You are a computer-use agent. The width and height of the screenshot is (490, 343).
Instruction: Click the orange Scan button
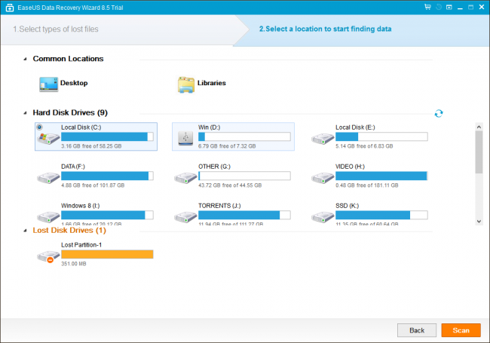coord(461,330)
